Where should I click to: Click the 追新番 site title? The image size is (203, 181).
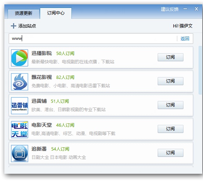tap(39, 149)
